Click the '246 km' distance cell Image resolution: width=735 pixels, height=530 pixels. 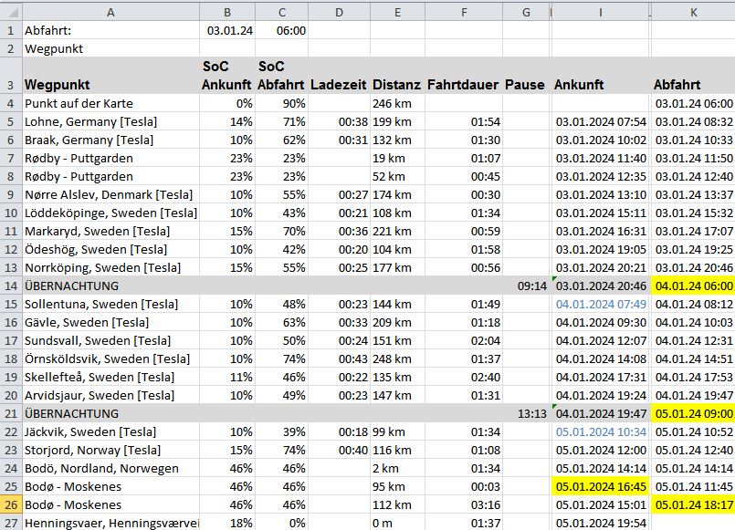tap(397, 103)
